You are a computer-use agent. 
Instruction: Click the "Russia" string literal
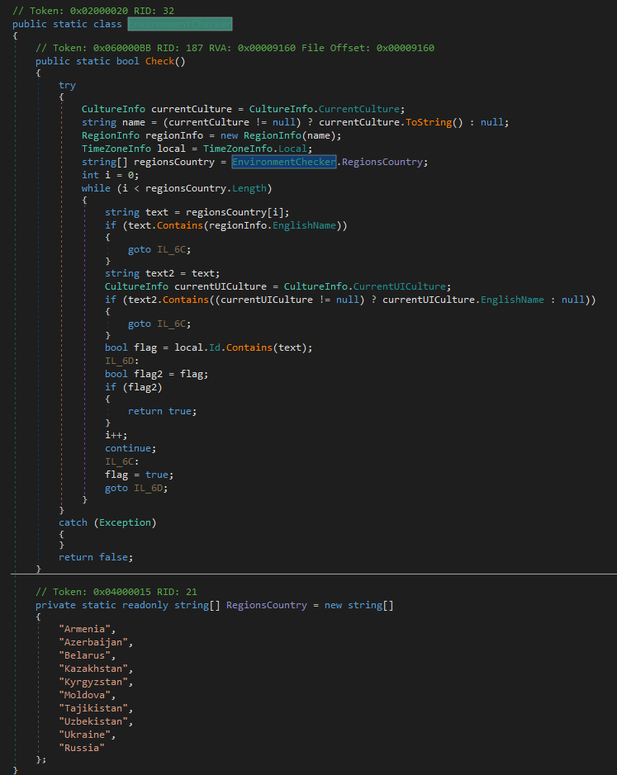81,747
